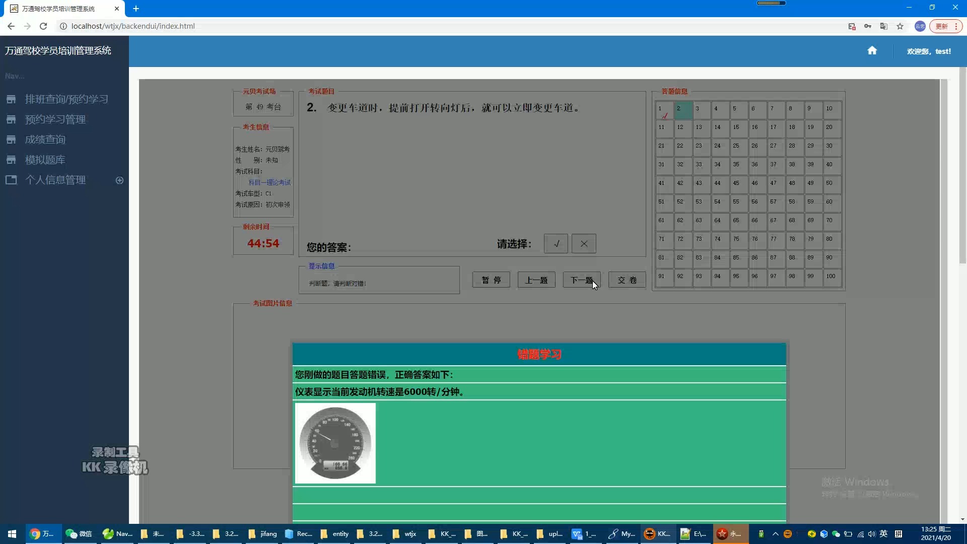
Task: Open the My... app in taskbar
Action: pyautogui.click(x=622, y=534)
